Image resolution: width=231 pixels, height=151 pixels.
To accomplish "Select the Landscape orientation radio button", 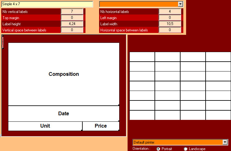I will tap(185, 149).
